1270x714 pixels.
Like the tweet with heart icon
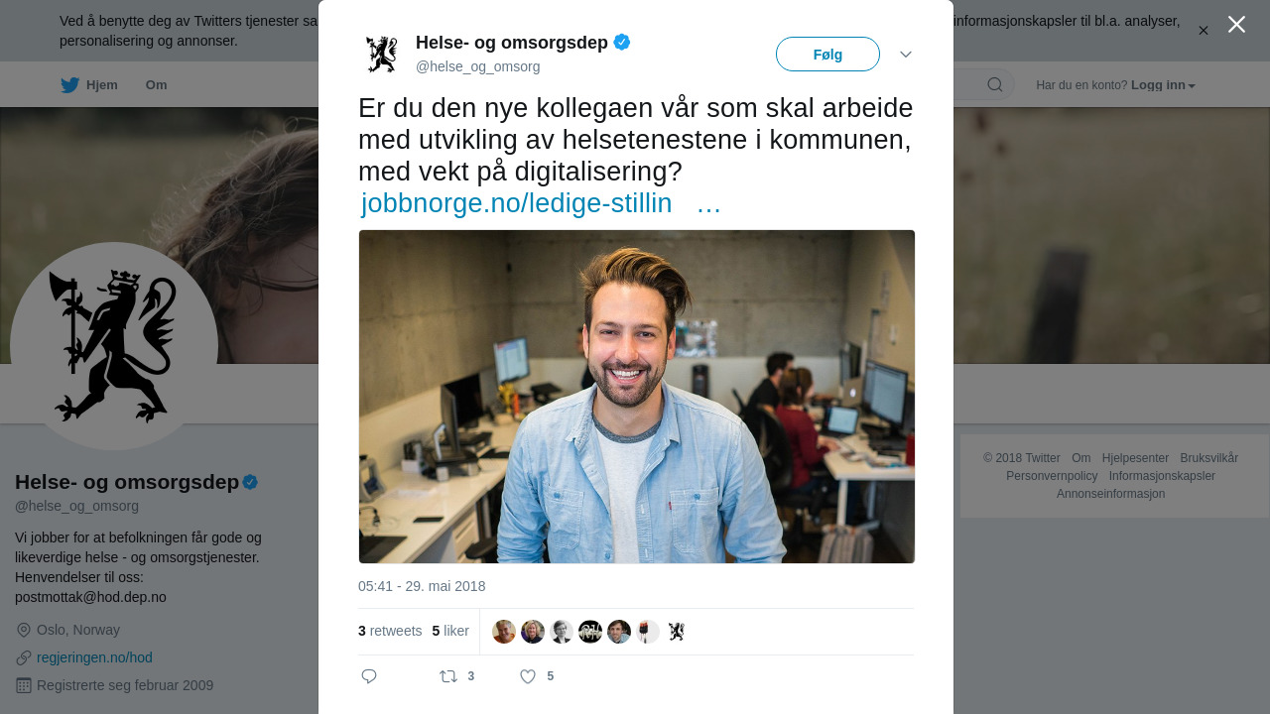pyautogui.click(x=528, y=676)
